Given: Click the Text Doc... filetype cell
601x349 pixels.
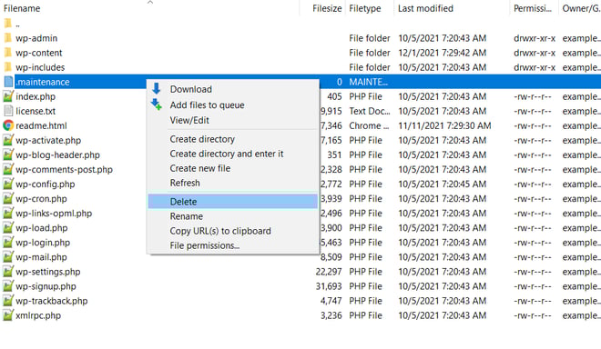Looking at the screenshot, I should click(x=370, y=111).
